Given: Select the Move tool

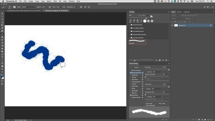Looking at the screenshot, I should (x=2, y=13).
